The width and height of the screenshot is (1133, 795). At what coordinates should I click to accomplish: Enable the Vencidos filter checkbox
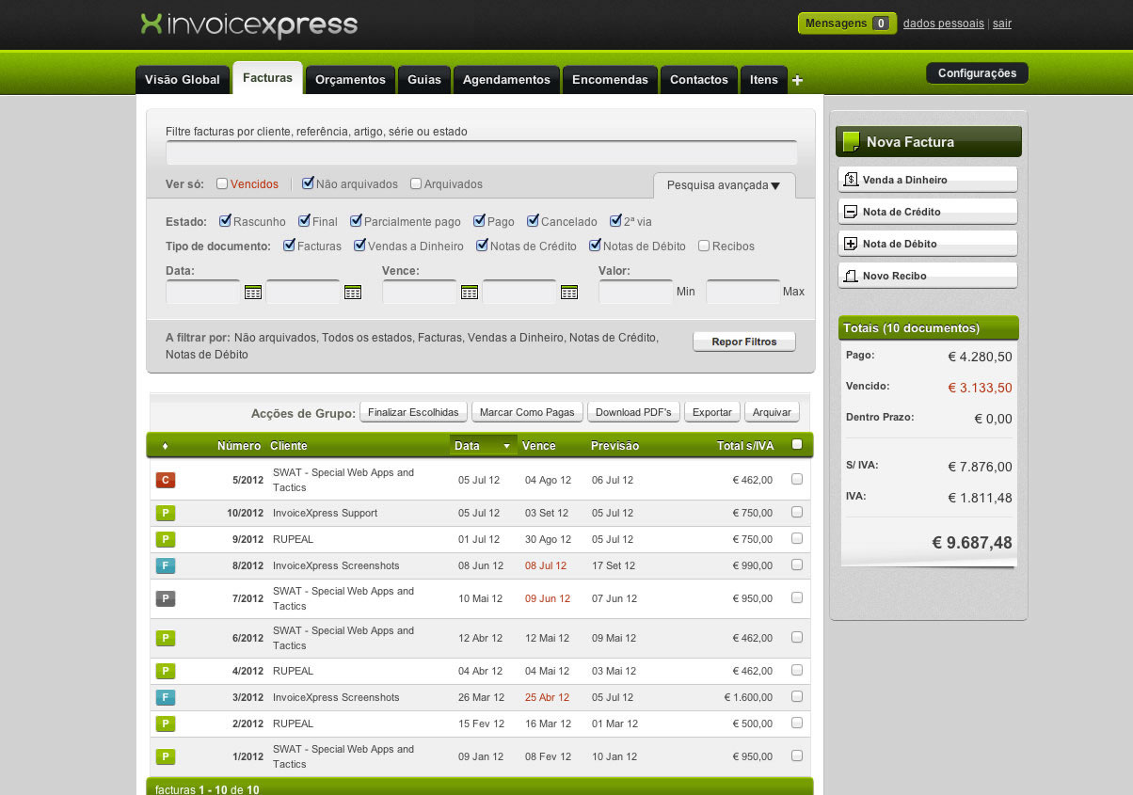coord(222,184)
